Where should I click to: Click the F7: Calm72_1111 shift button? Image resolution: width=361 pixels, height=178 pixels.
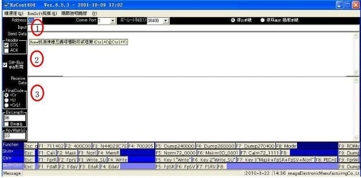[x=260, y=153]
